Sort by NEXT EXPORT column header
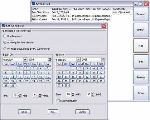150x120 pixels. click(61, 9)
